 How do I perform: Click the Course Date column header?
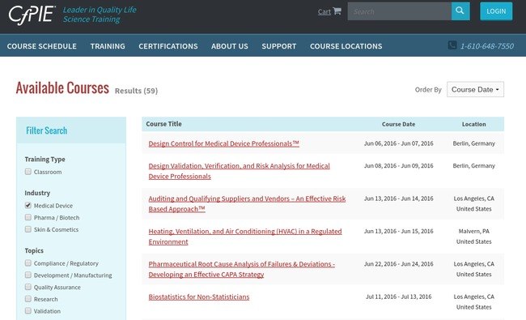pyautogui.click(x=398, y=124)
